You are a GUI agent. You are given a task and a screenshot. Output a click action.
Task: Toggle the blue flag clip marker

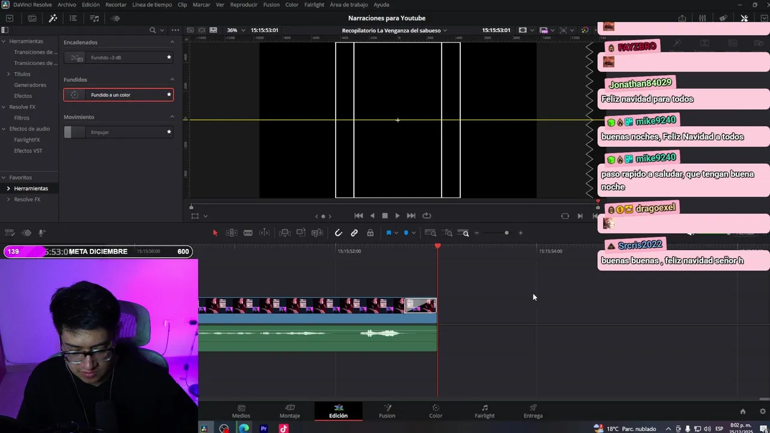(x=389, y=233)
